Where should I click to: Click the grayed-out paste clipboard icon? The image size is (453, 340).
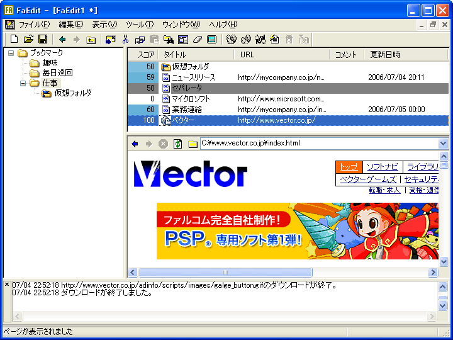click(154, 39)
